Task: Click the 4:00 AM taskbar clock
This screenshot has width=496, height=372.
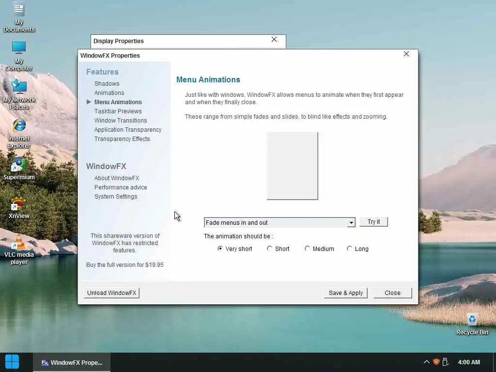Action: (x=469, y=362)
